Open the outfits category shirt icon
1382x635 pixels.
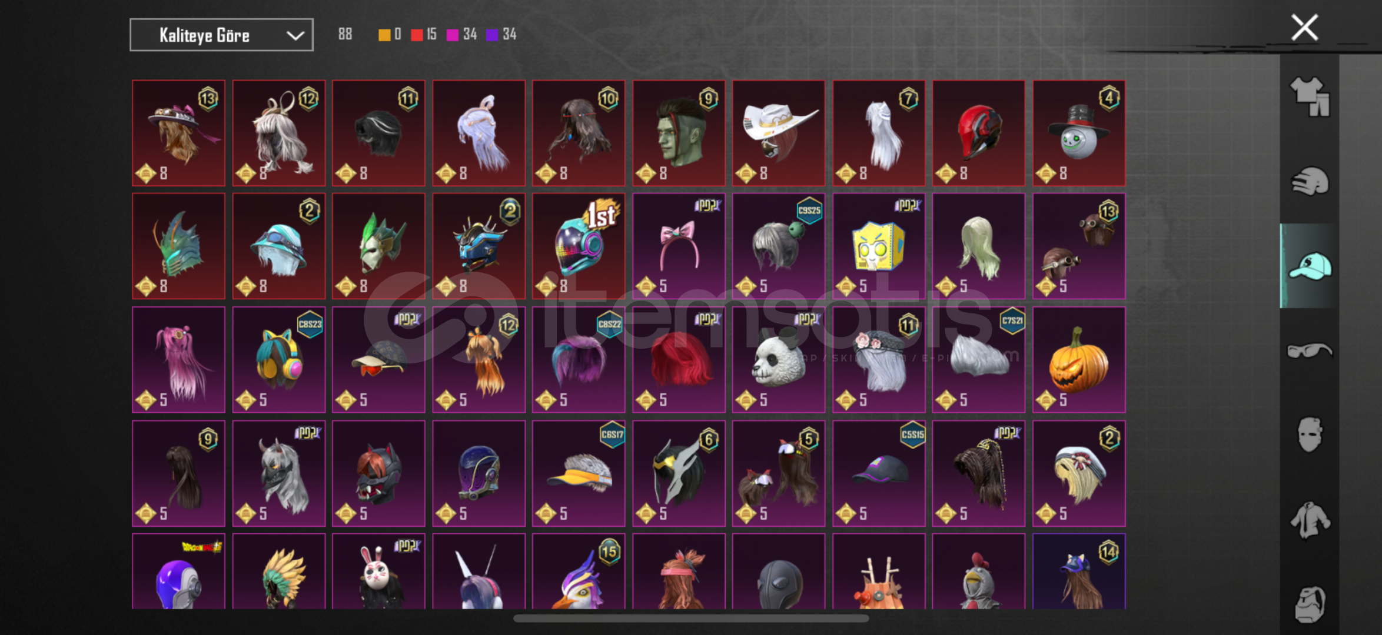pos(1310,97)
